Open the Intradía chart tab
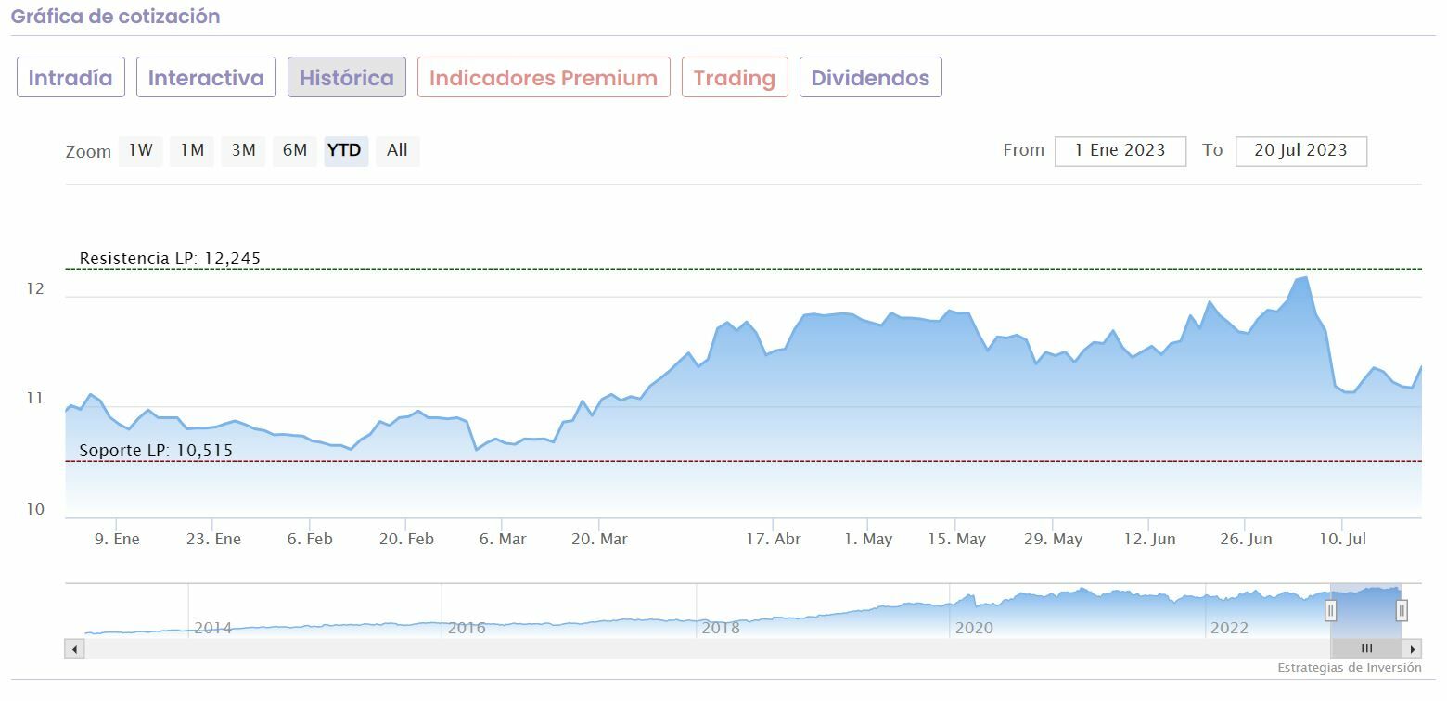The image size is (1447, 701). (x=70, y=78)
